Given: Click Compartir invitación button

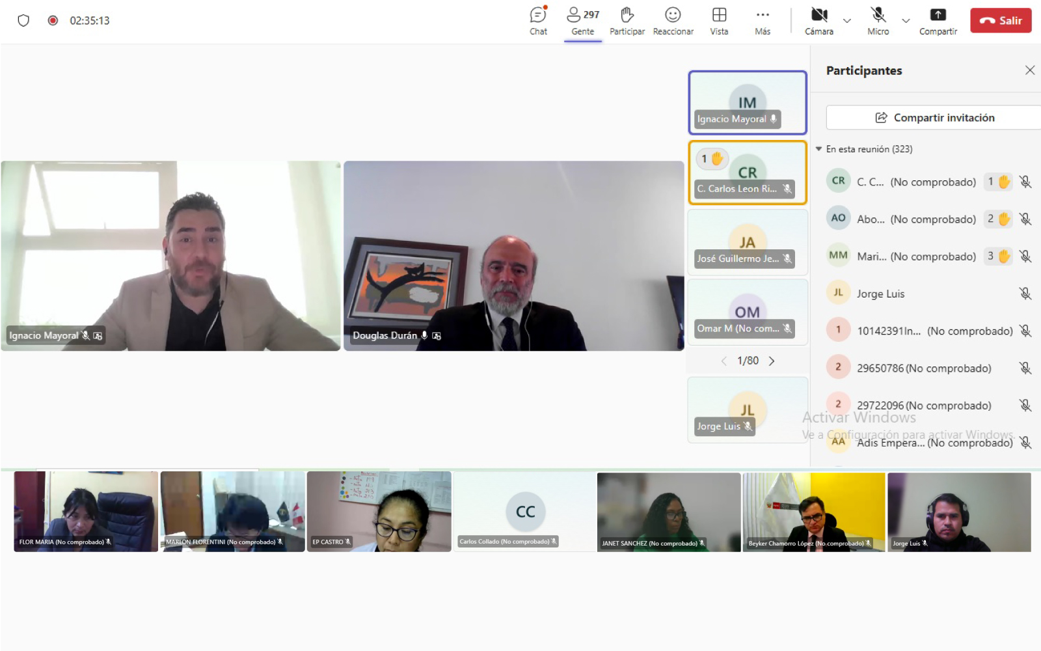Looking at the screenshot, I should pyautogui.click(x=934, y=118).
